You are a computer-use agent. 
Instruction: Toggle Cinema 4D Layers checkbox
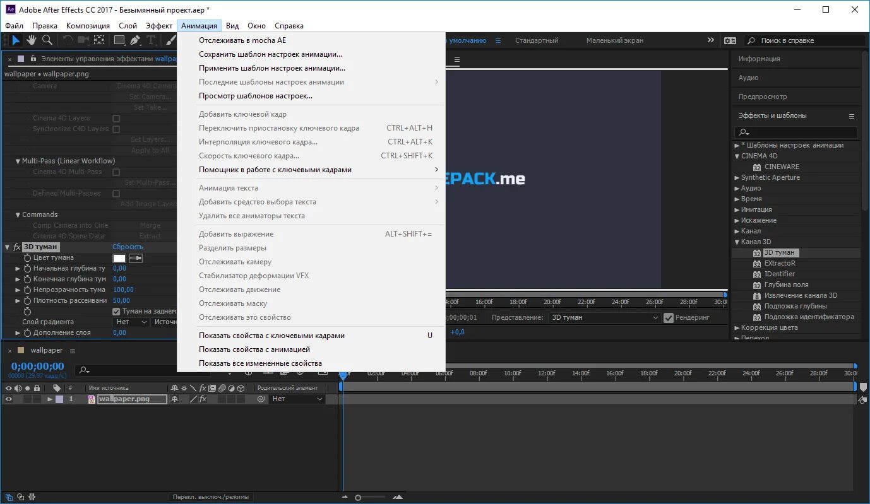coord(116,119)
